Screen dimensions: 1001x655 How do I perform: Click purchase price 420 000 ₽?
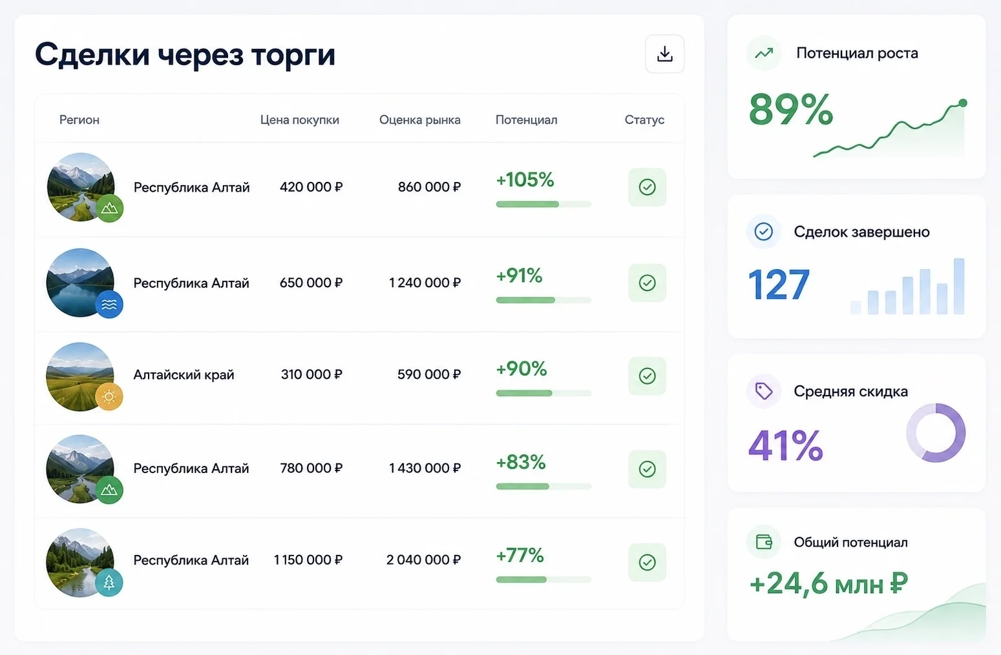[311, 187]
